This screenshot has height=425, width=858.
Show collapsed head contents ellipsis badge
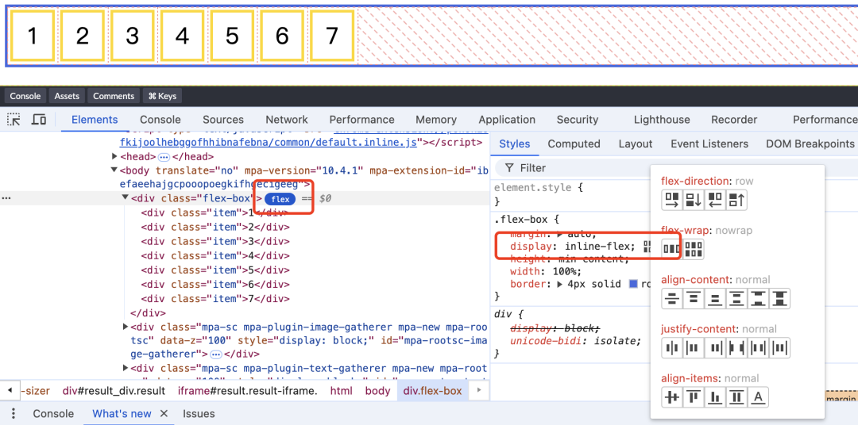pos(164,157)
